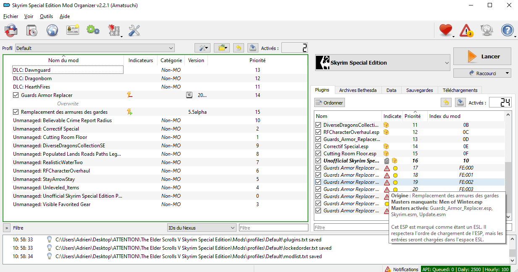Toggle checkbox of plugin with priority 19
Viewport: 518px width, 272px height.
click(318, 182)
